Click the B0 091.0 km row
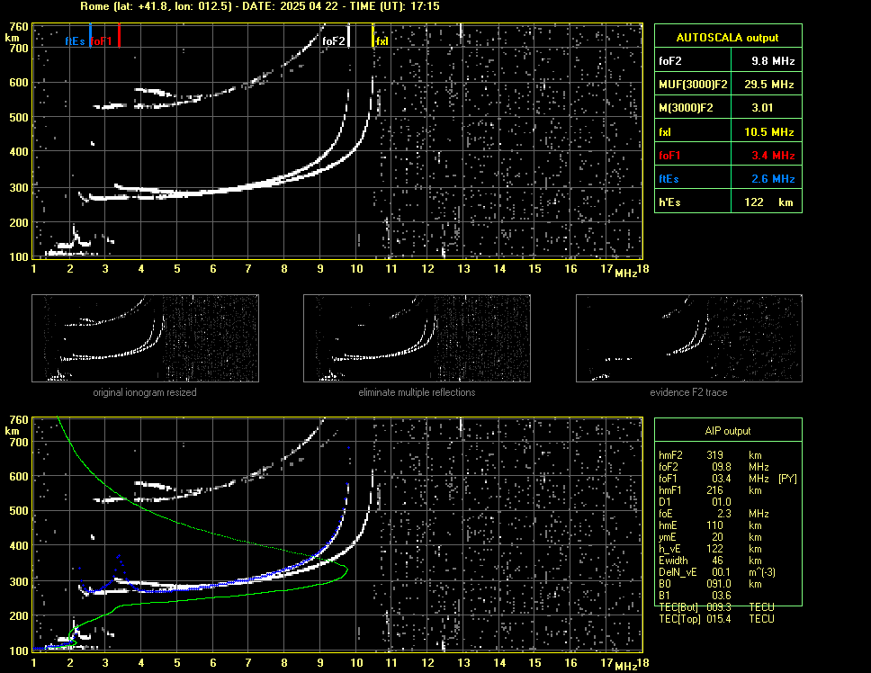Screen dimensions: 871x673 click(710, 584)
